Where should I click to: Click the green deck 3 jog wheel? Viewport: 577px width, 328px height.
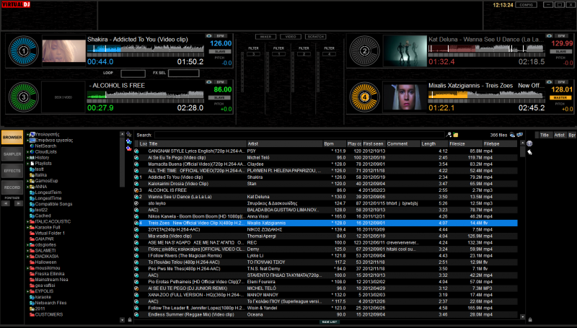click(x=24, y=97)
